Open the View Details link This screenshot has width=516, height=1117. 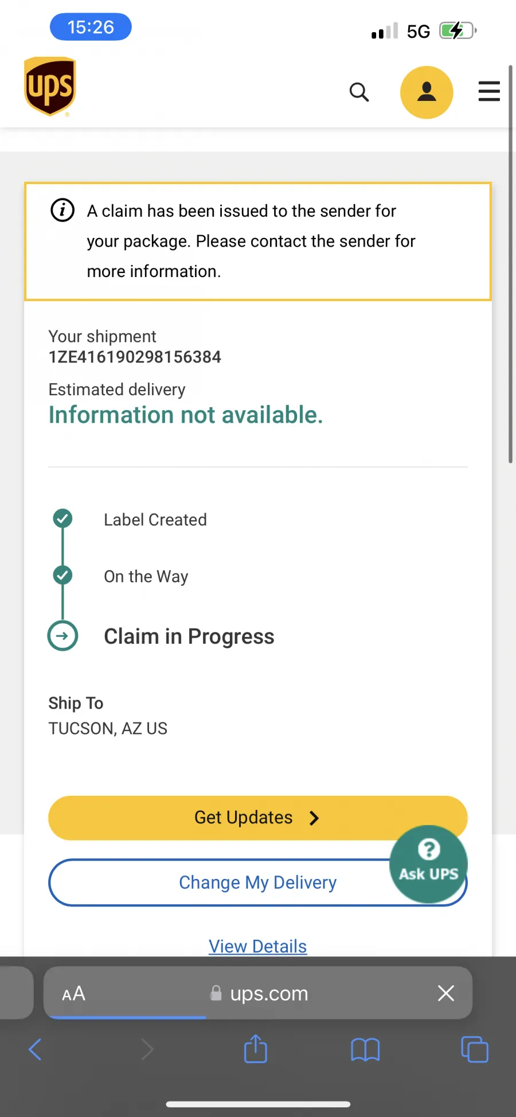258,946
